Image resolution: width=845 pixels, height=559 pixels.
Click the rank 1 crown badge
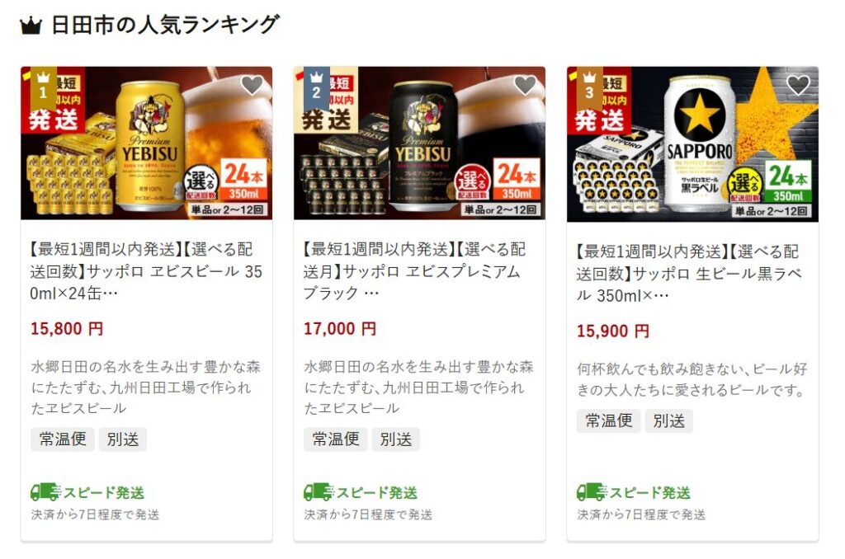43,87
